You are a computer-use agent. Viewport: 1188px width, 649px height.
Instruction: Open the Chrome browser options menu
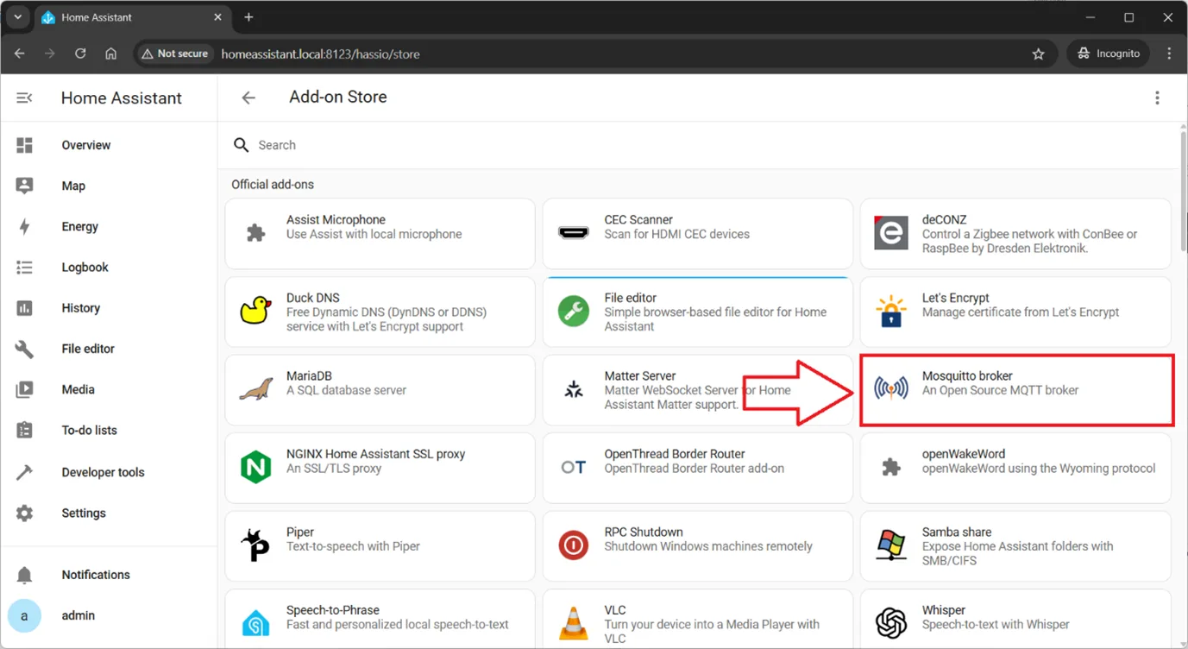click(x=1169, y=54)
